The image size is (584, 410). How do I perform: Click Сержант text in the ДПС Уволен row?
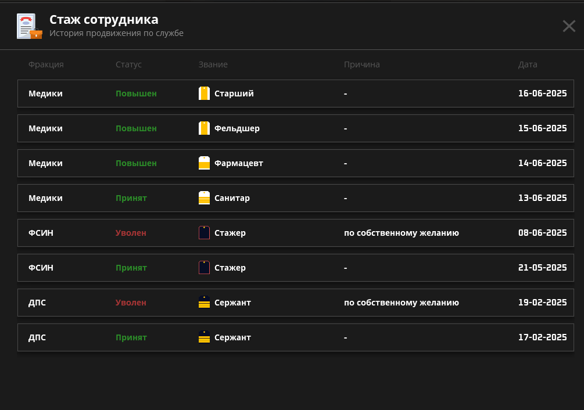tap(232, 303)
